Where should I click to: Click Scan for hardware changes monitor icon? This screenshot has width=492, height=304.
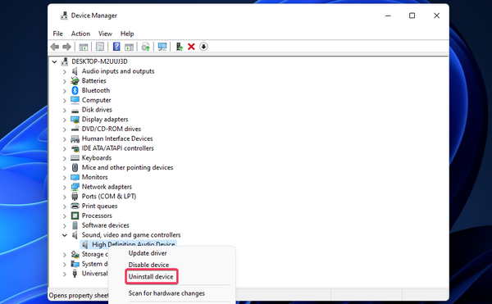click(x=162, y=47)
